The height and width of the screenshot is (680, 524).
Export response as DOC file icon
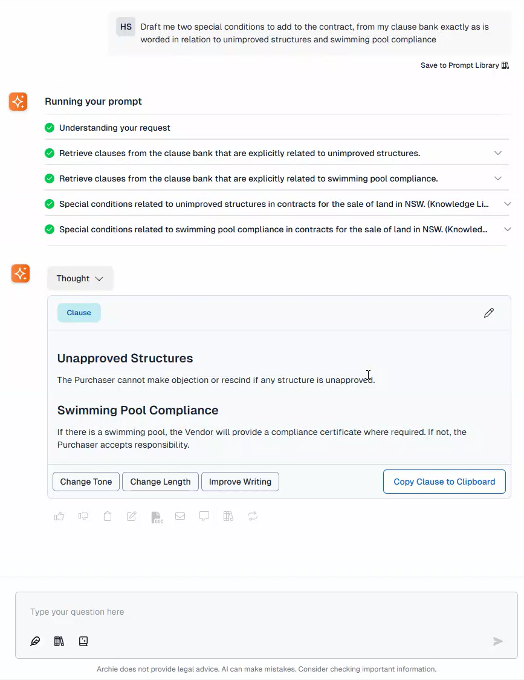coord(157,517)
